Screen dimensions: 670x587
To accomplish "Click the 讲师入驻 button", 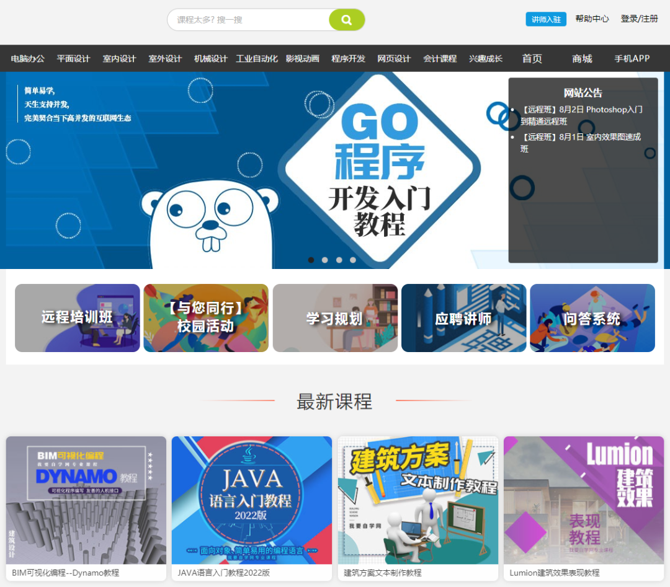I will coord(546,19).
